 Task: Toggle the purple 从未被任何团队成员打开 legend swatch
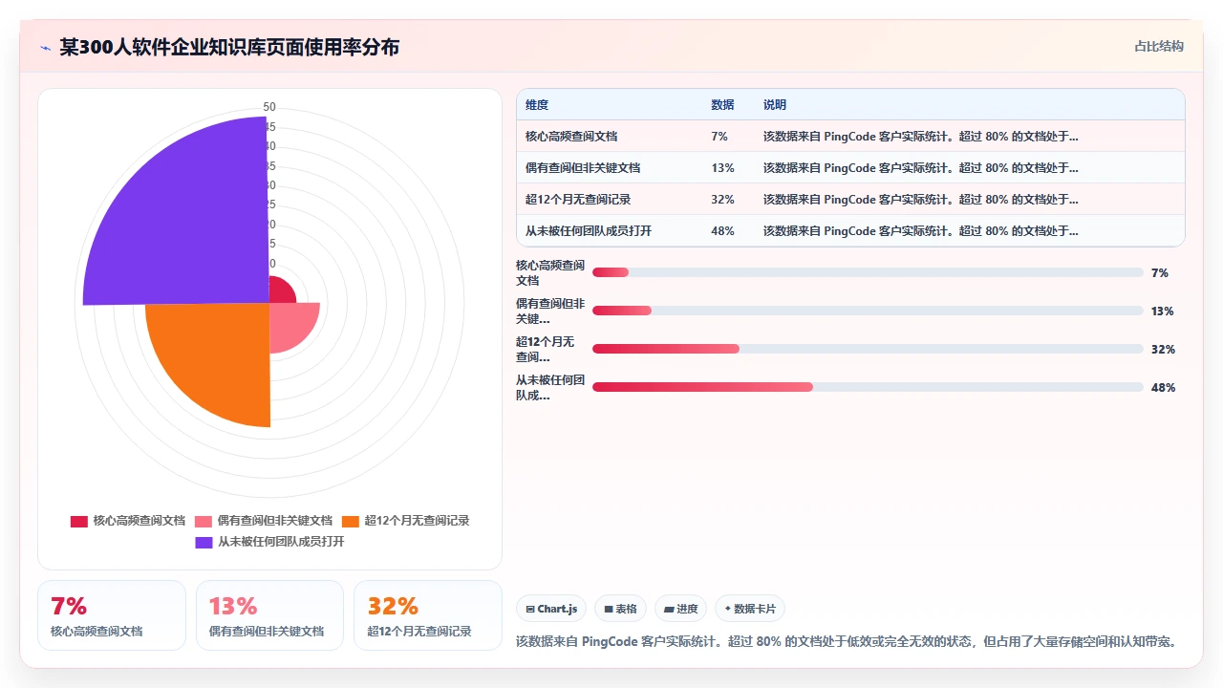coord(204,542)
